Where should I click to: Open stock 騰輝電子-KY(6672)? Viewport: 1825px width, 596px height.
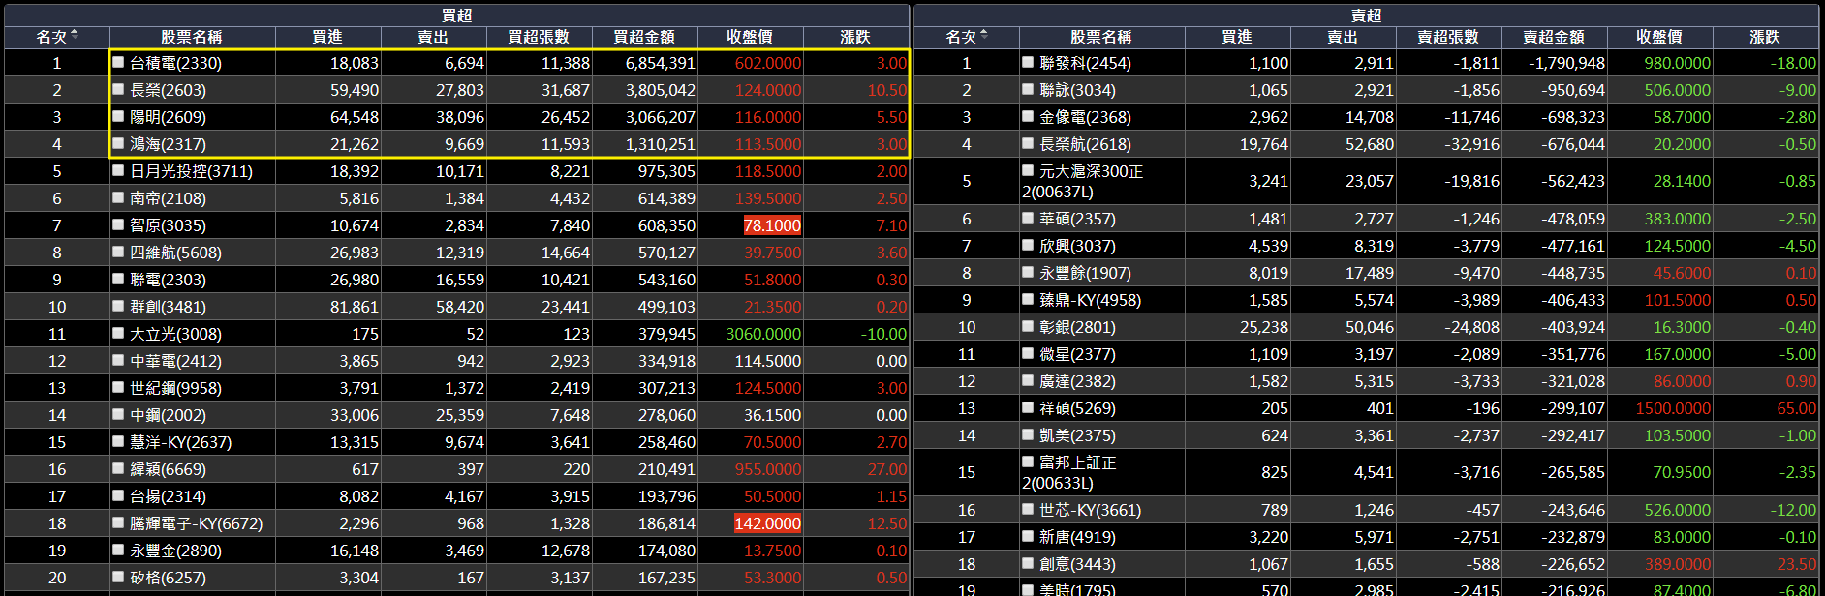[196, 523]
